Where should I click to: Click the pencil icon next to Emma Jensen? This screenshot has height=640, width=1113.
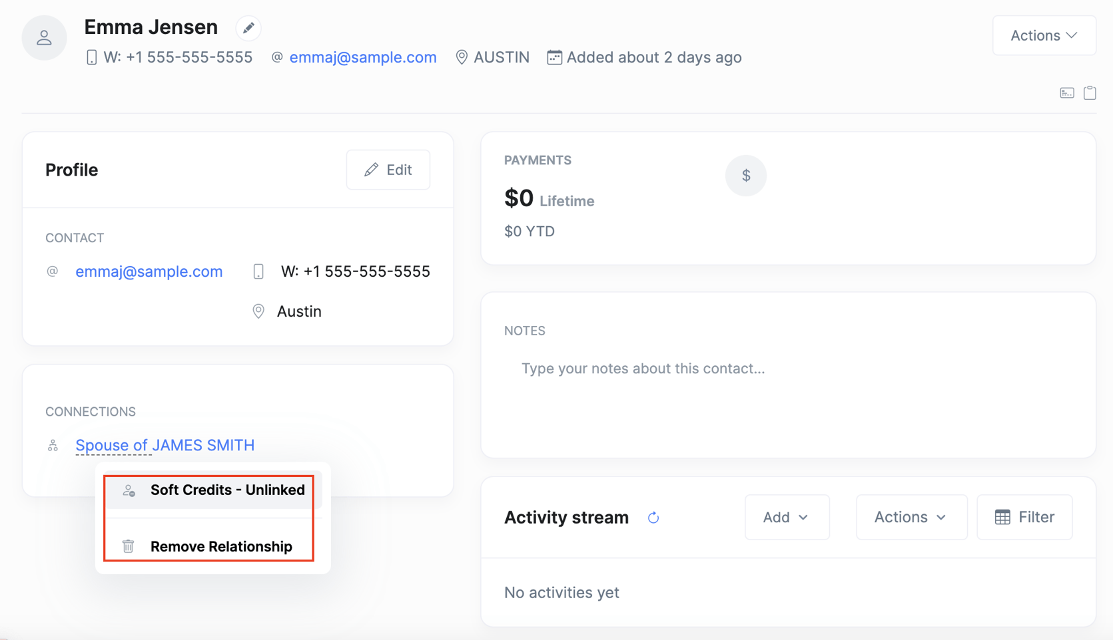point(248,28)
